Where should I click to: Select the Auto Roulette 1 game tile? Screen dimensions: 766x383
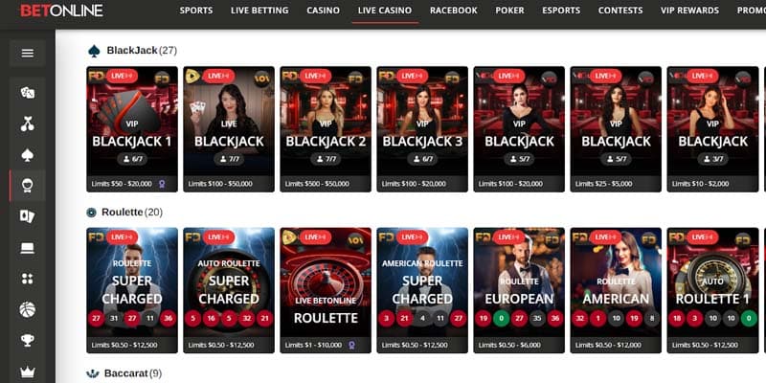(712, 290)
